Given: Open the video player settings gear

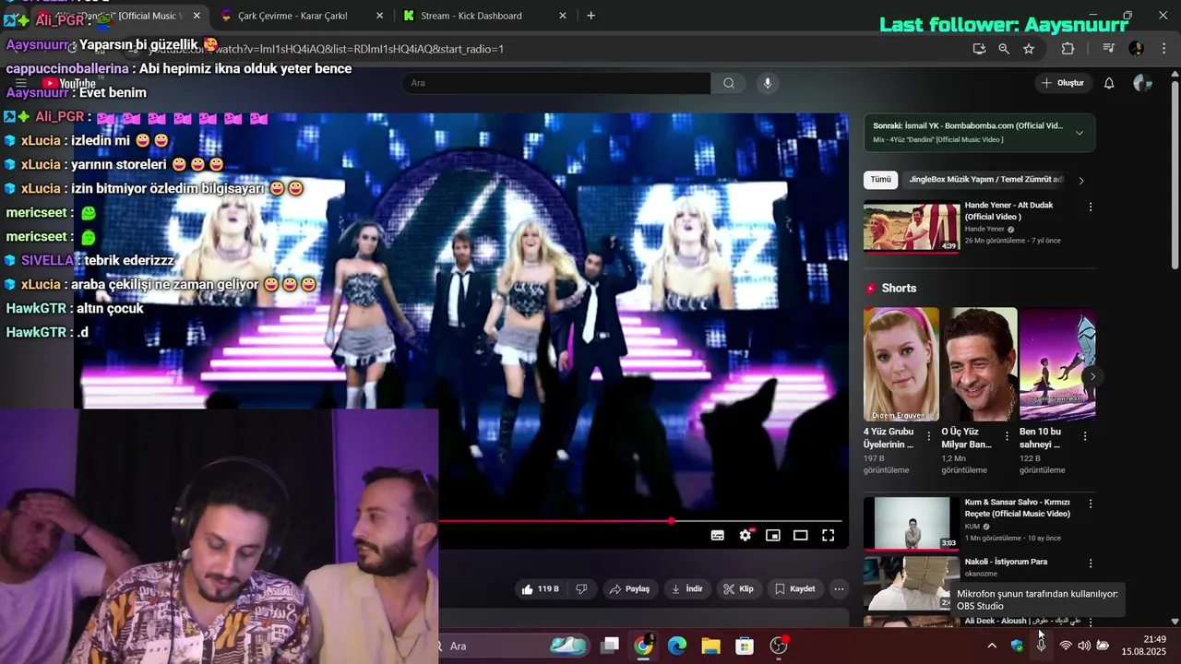Looking at the screenshot, I should (746, 535).
